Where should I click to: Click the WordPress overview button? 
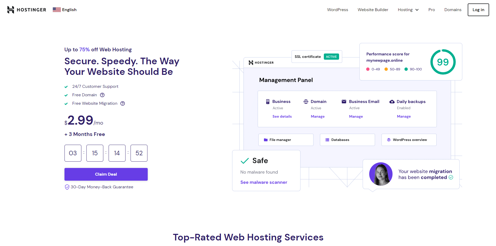pos(409,140)
